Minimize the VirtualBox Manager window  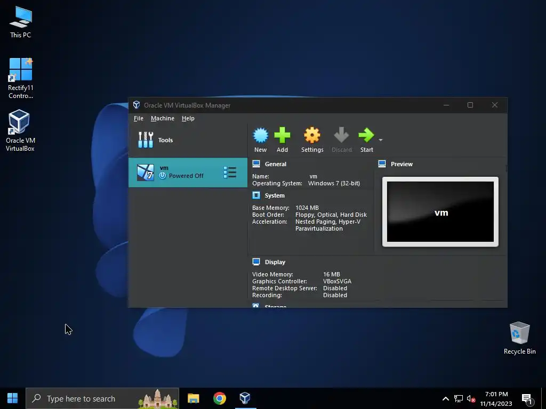pyautogui.click(x=446, y=105)
